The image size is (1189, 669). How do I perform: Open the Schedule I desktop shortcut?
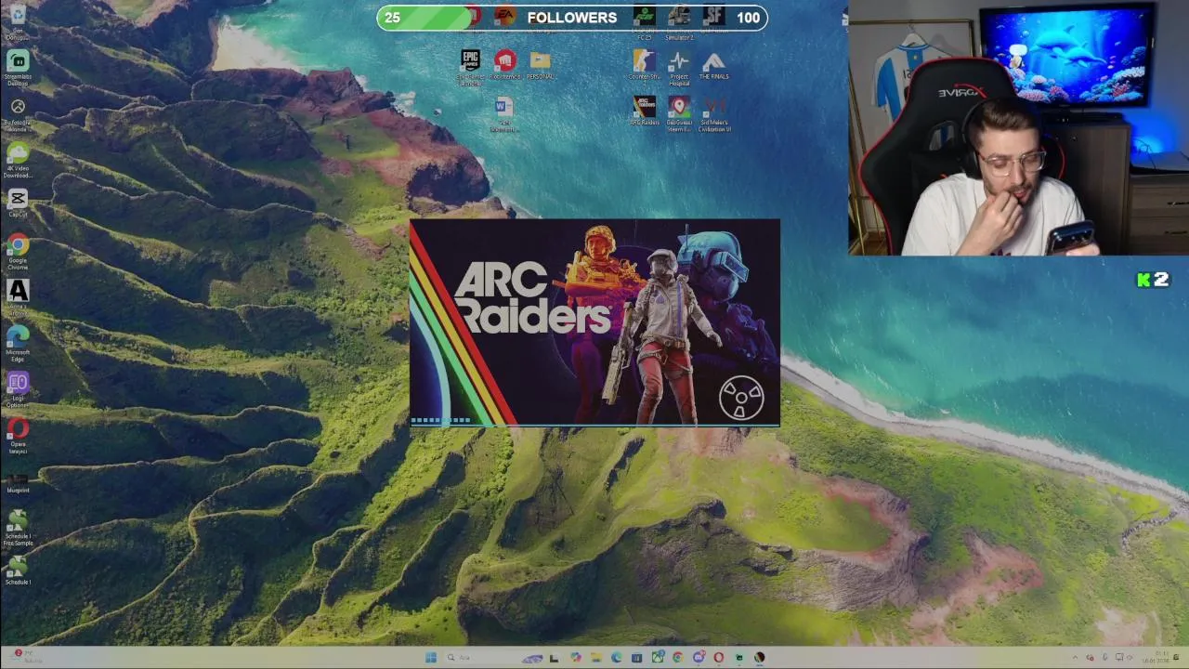[18, 571]
